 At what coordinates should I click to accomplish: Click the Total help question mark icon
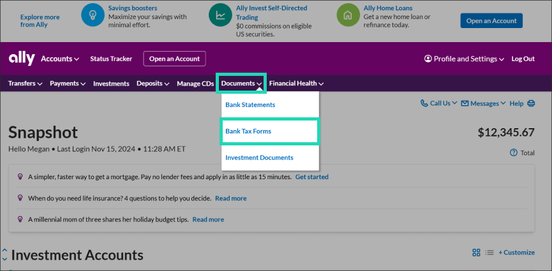point(514,153)
